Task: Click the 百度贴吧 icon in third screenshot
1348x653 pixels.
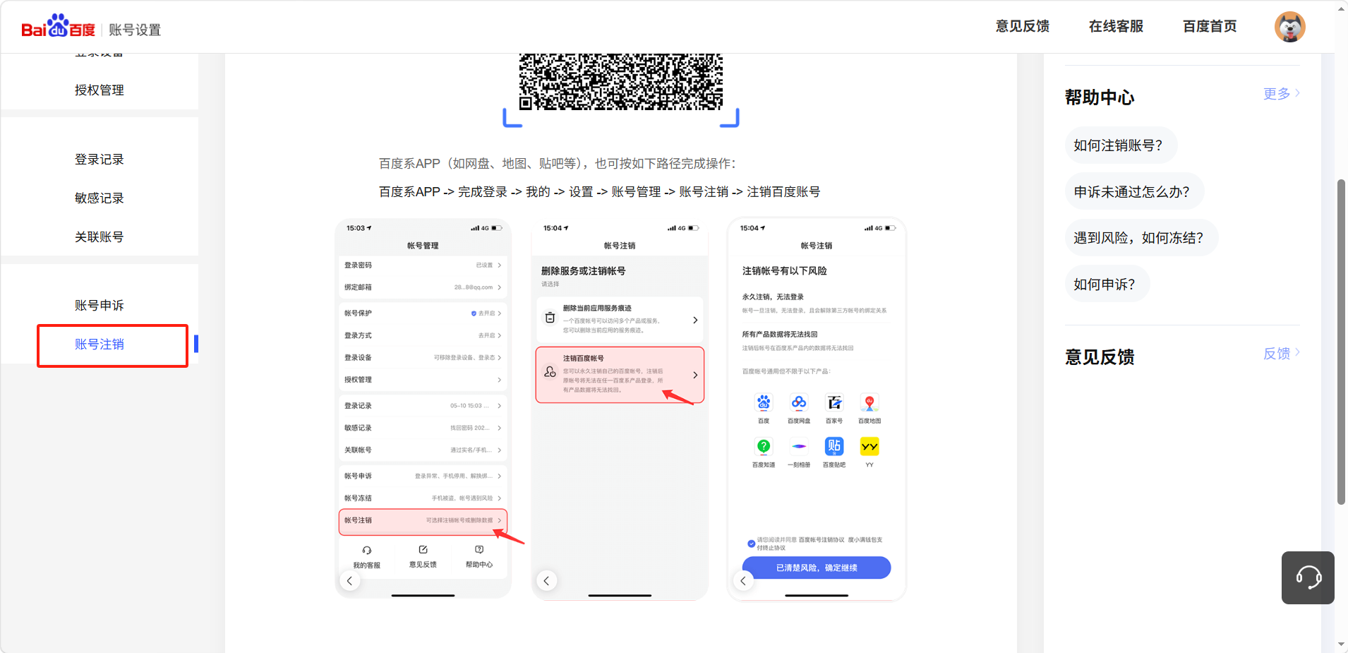Action: pos(834,446)
